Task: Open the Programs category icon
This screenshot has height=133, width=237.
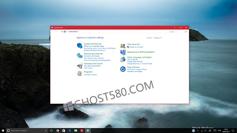Action: (x=80, y=74)
